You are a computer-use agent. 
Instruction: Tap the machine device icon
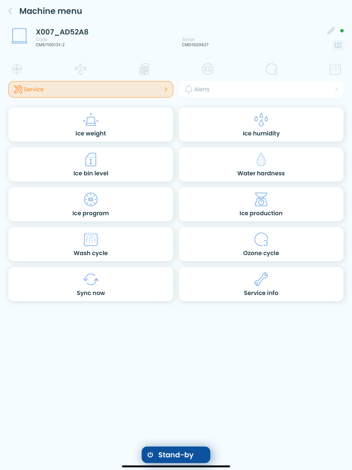(x=19, y=36)
